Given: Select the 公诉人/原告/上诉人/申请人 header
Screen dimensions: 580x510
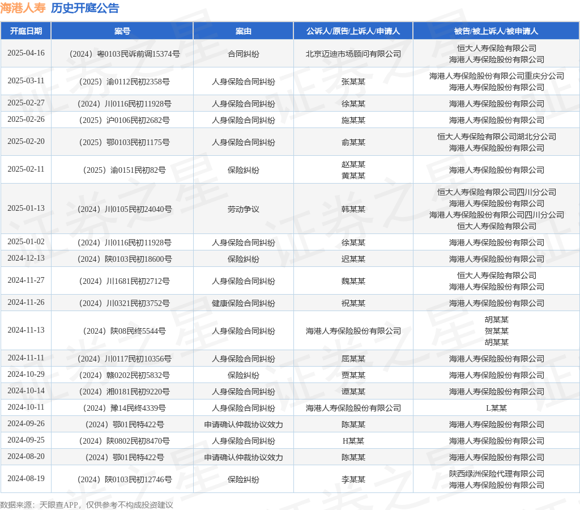Looking at the screenshot, I should (353, 31).
